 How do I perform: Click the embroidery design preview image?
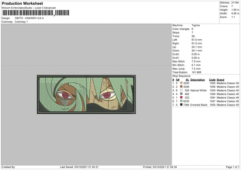pos(86,94)
